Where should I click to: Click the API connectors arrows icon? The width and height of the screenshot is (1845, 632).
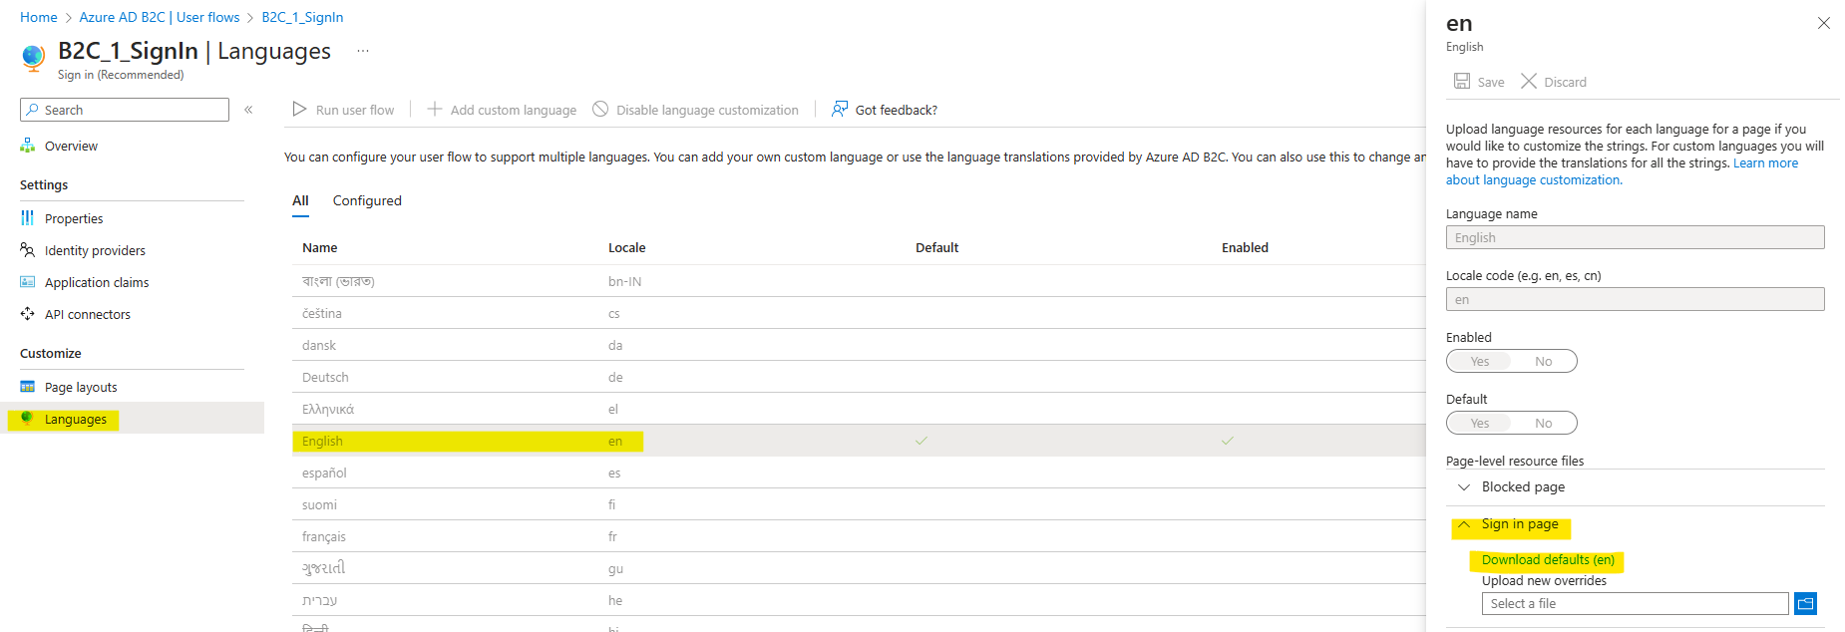(28, 314)
